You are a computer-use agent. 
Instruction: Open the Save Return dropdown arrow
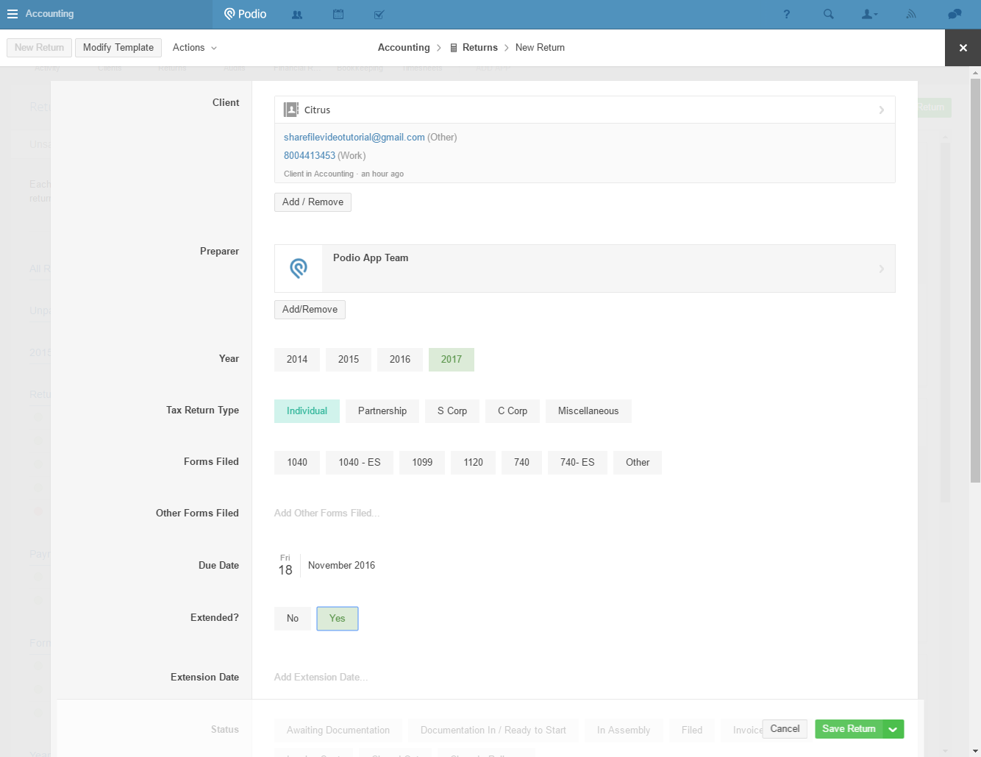click(x=893, y=729)
